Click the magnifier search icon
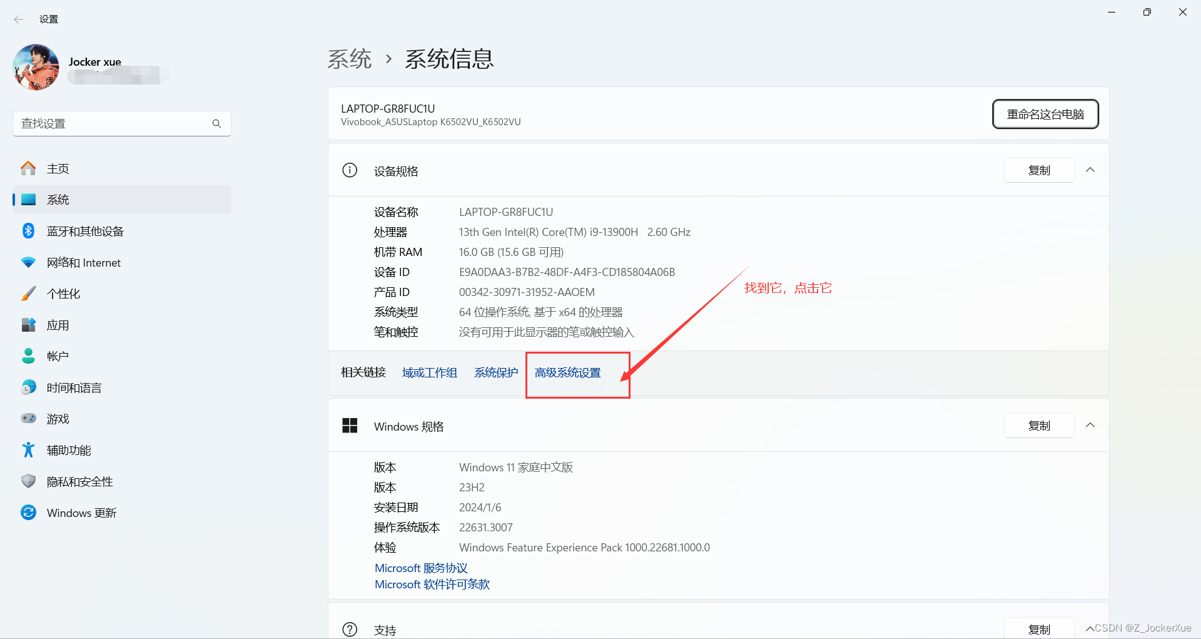 click(x=216, y=123)
